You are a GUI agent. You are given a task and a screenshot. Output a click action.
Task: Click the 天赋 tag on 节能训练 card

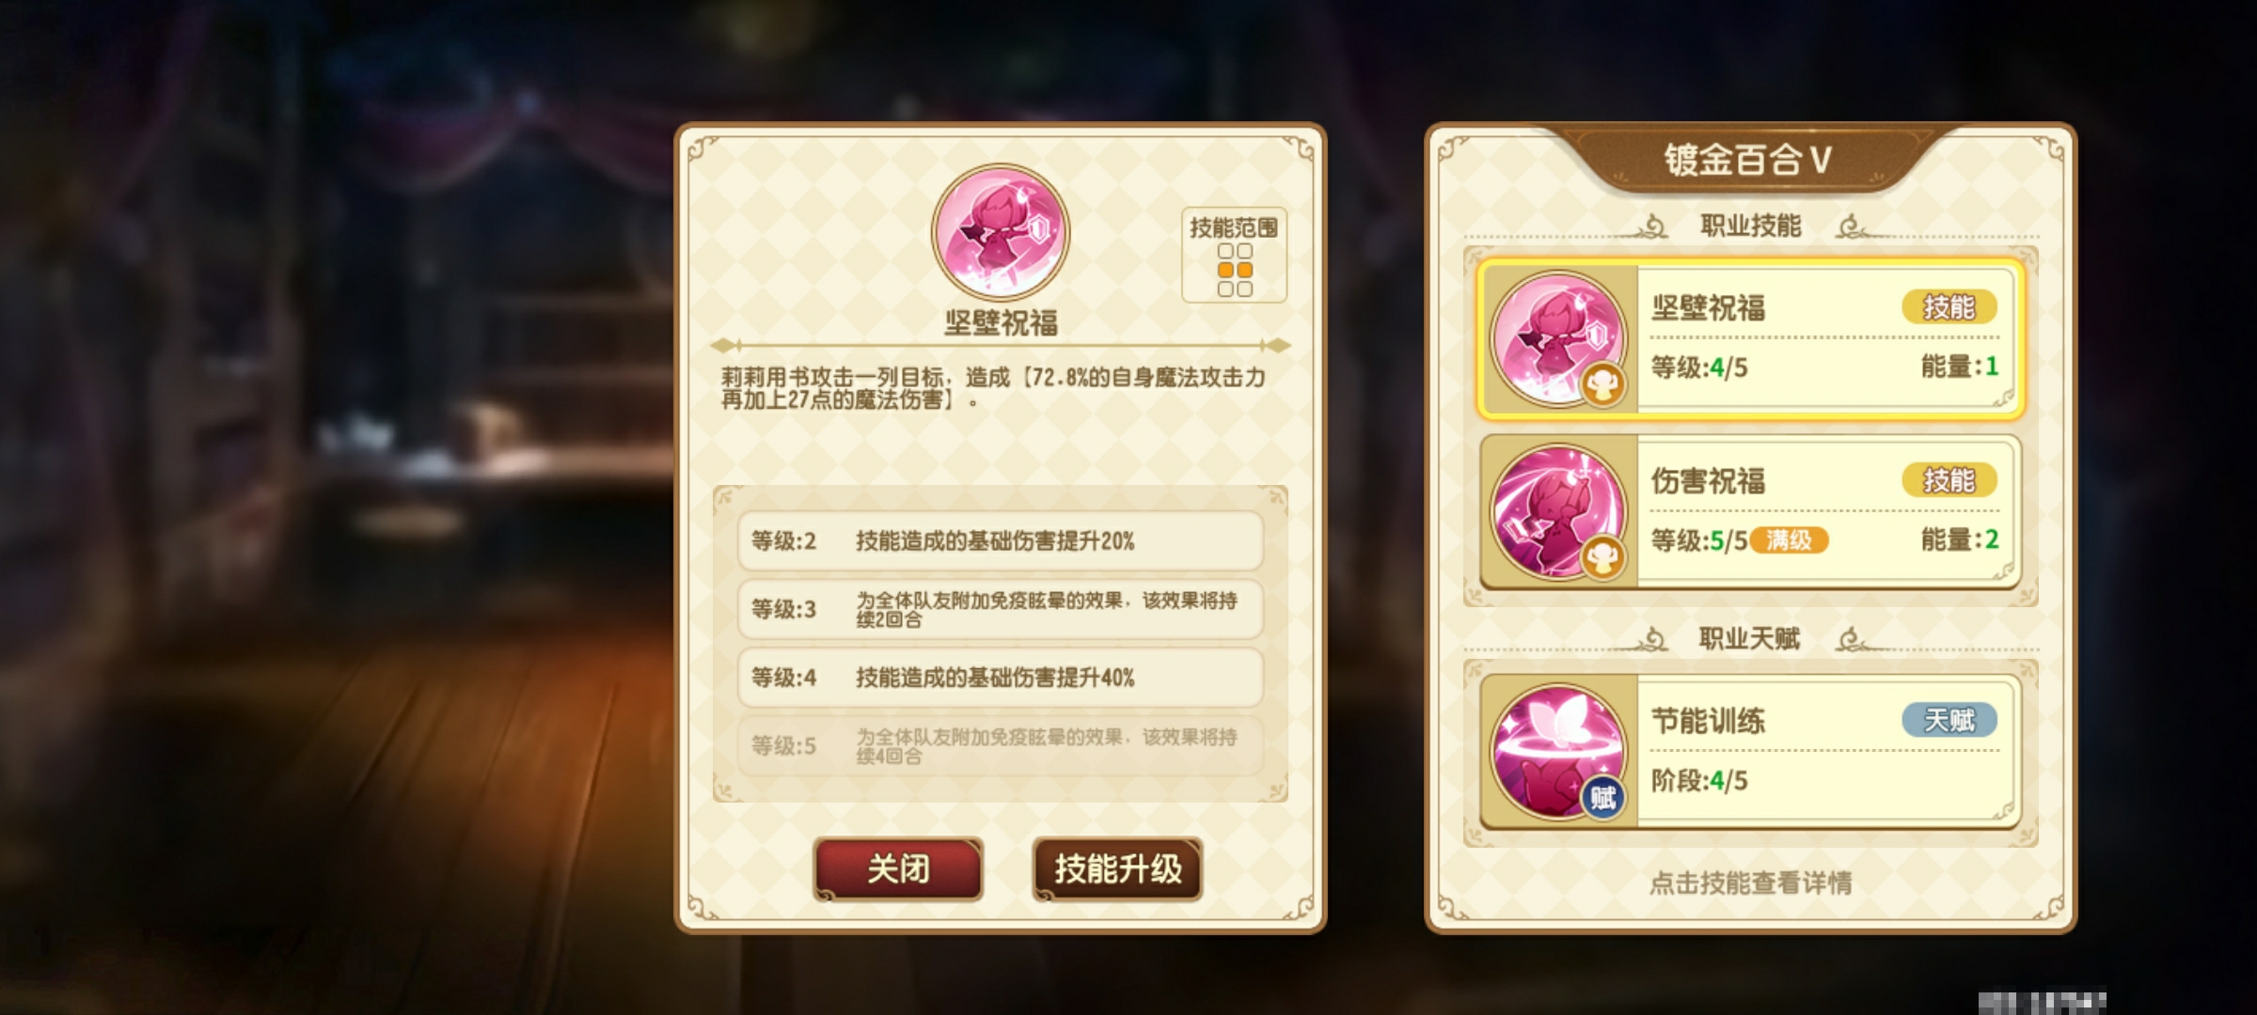1949,720
